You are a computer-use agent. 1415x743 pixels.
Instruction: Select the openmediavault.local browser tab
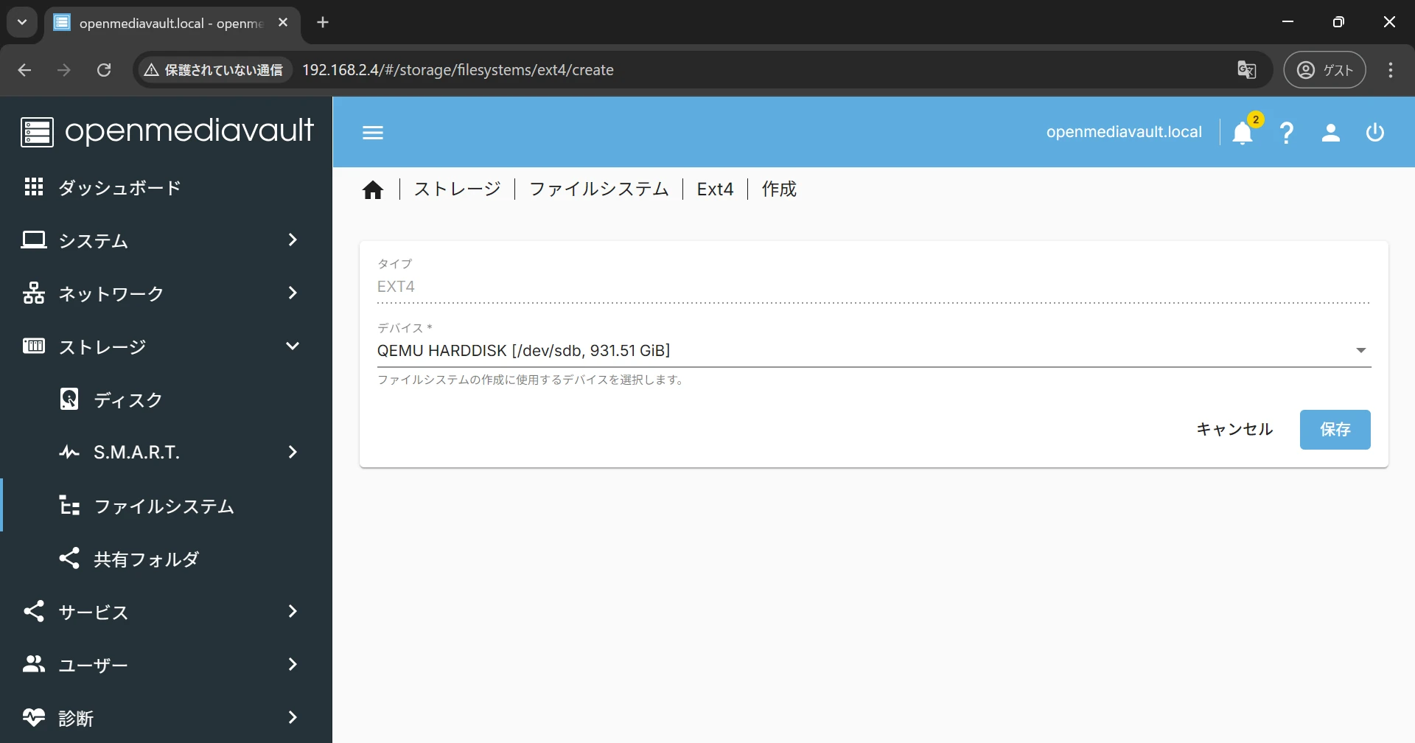click(x=172, y=23)
